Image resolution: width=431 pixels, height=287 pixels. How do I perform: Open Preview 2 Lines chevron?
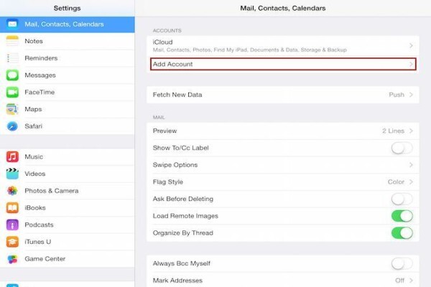pos(411,131)
